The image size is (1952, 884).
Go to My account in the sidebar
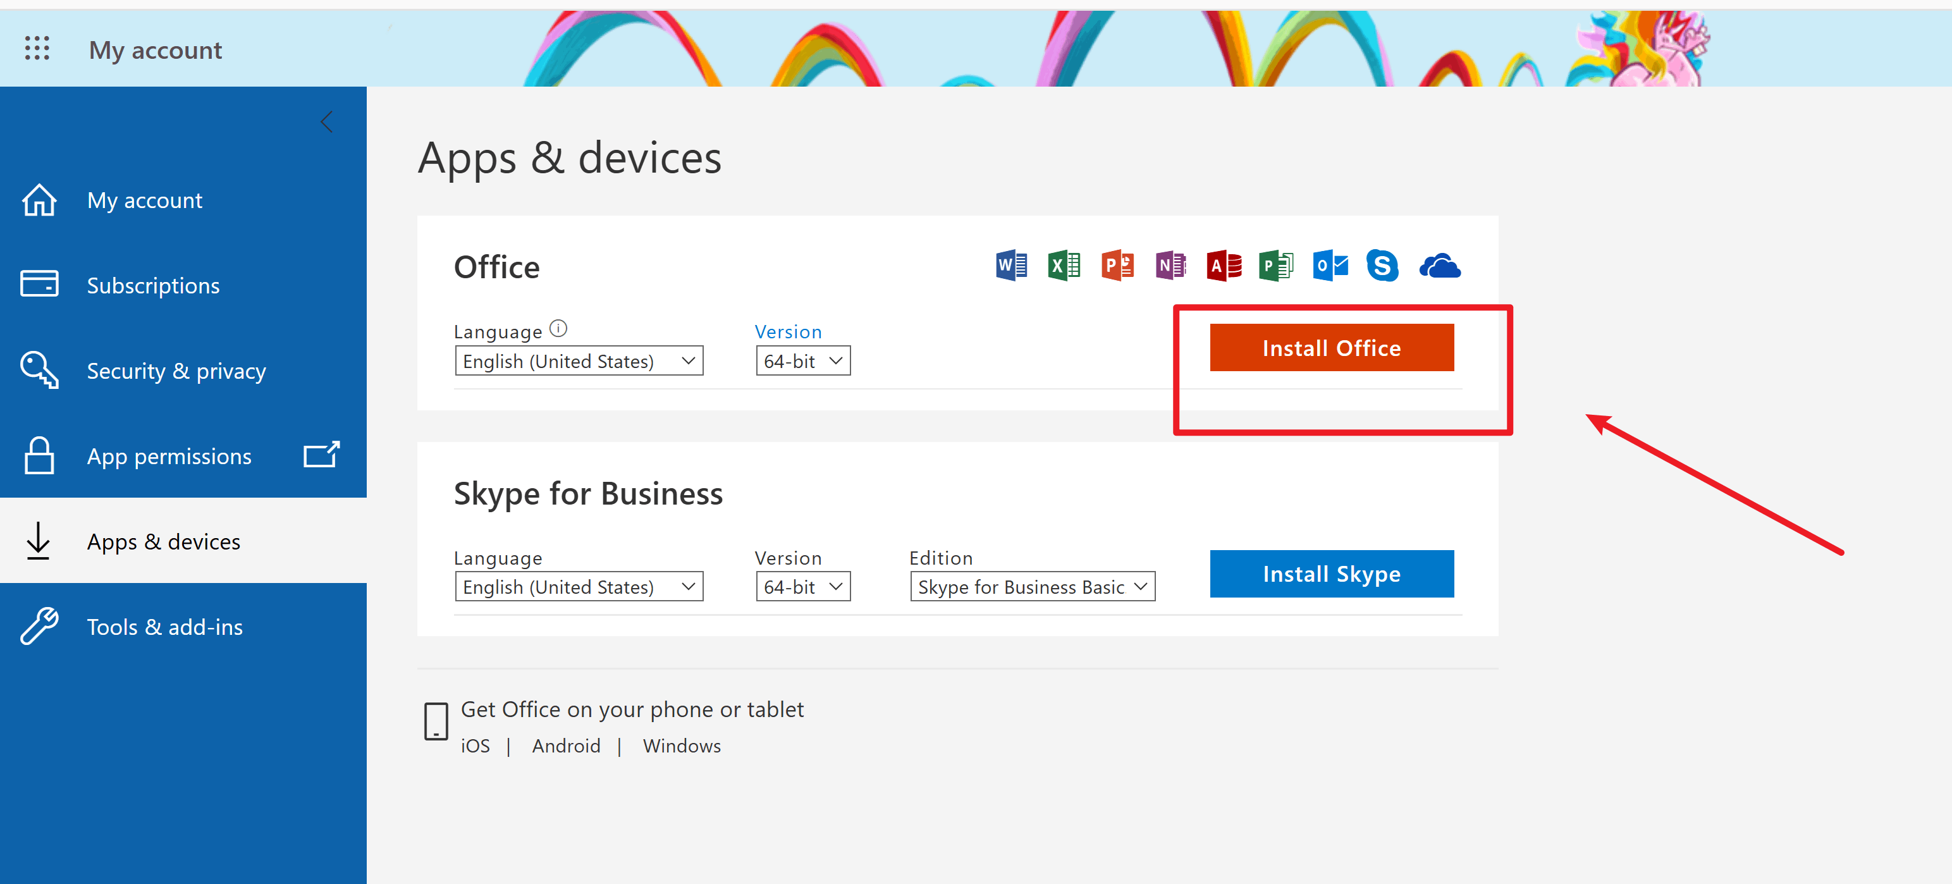tap(183, 200)
